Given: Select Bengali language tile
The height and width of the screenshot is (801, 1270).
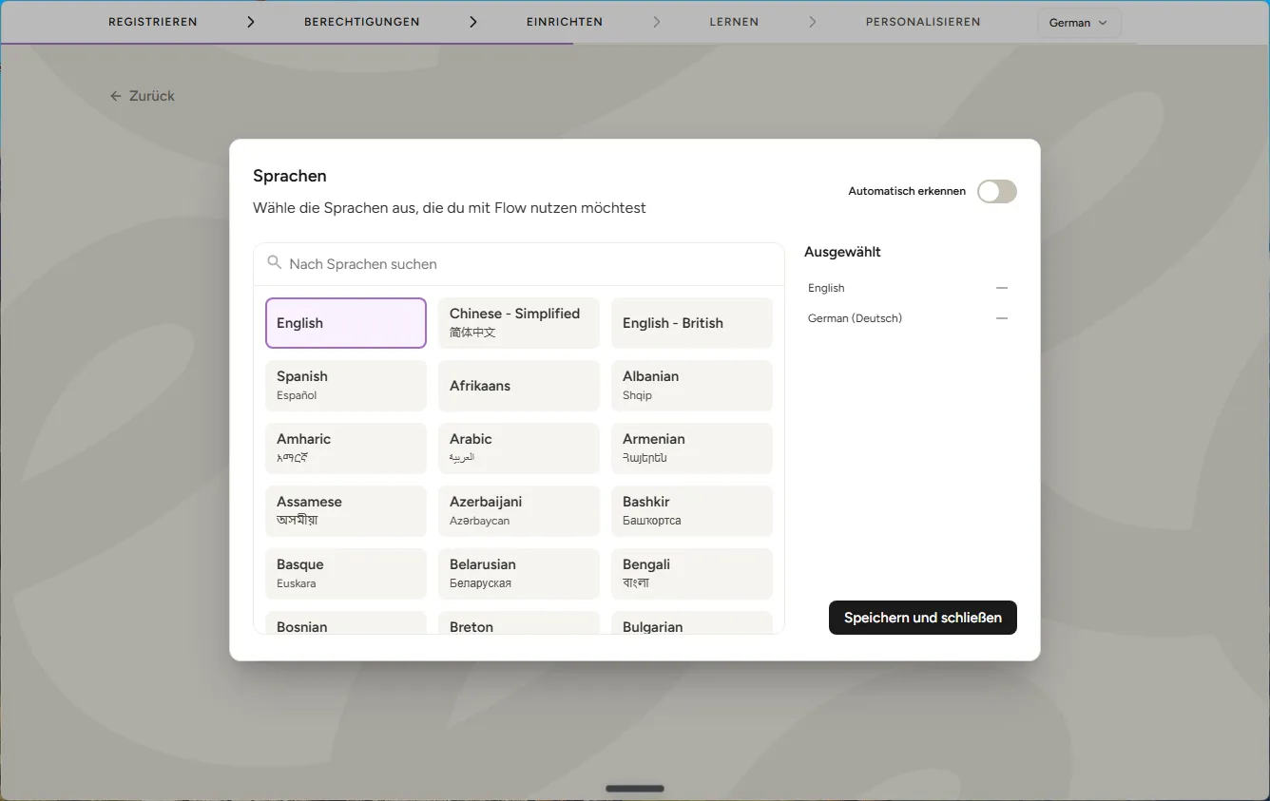Looking at the screenshot, I should point(692,574).
